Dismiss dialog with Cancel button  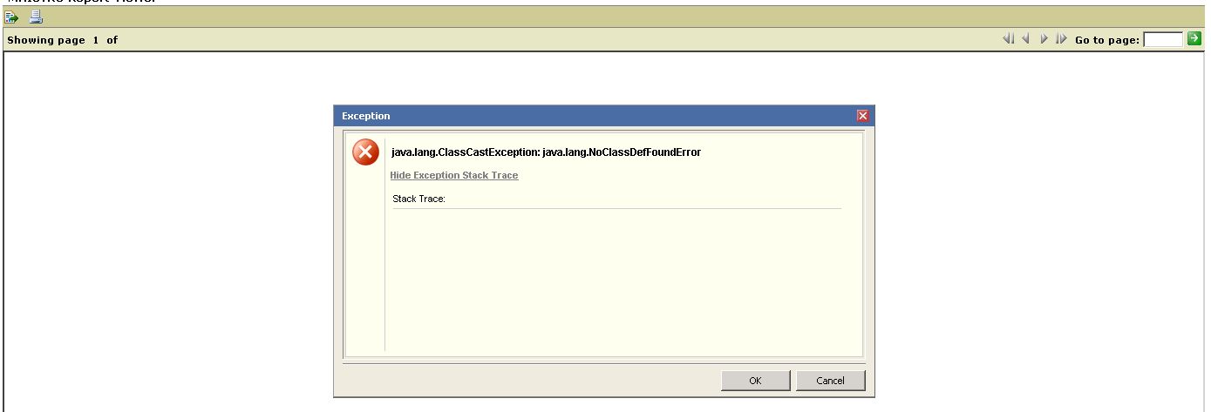click(x=830, y=381)
